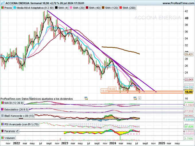
Task: Open Media Móvil Adaptativa (9 2 30) legend settings
Action: 34,8
